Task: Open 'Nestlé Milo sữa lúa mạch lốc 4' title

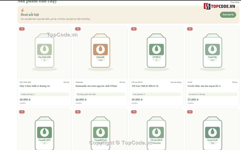Action: pyautogui.click(x=204, y=86)
